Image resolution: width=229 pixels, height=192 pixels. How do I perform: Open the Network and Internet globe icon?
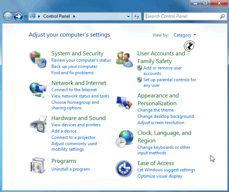point(38,90)
